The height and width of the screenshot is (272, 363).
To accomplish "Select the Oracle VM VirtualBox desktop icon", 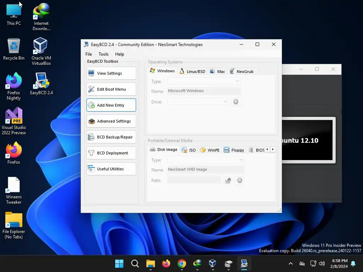I will pyautogui.click(x=41, y=52).
